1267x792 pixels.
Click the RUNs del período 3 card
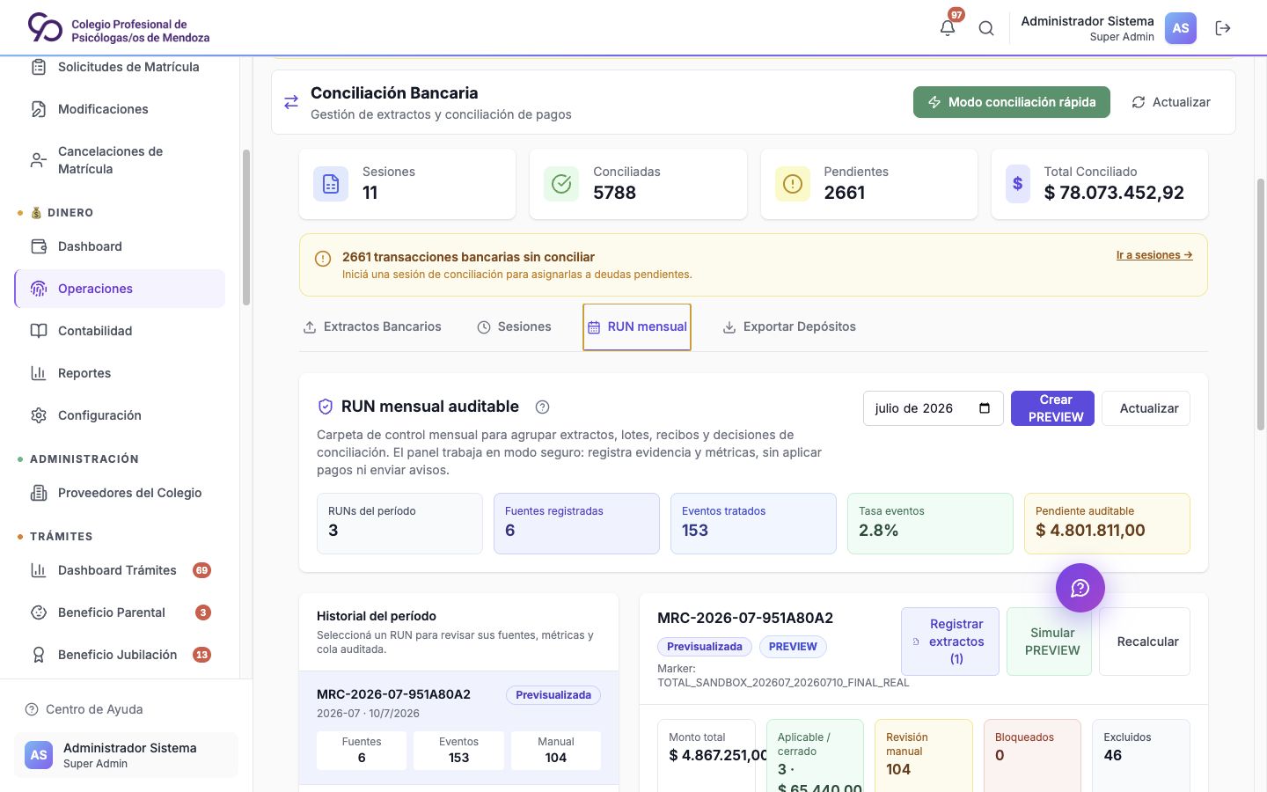[x=399, y=524]
